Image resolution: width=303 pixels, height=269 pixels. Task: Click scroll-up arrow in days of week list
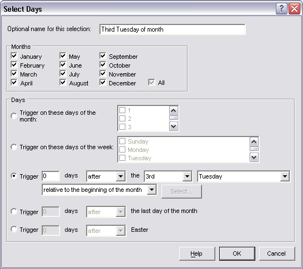coord(254,142)
